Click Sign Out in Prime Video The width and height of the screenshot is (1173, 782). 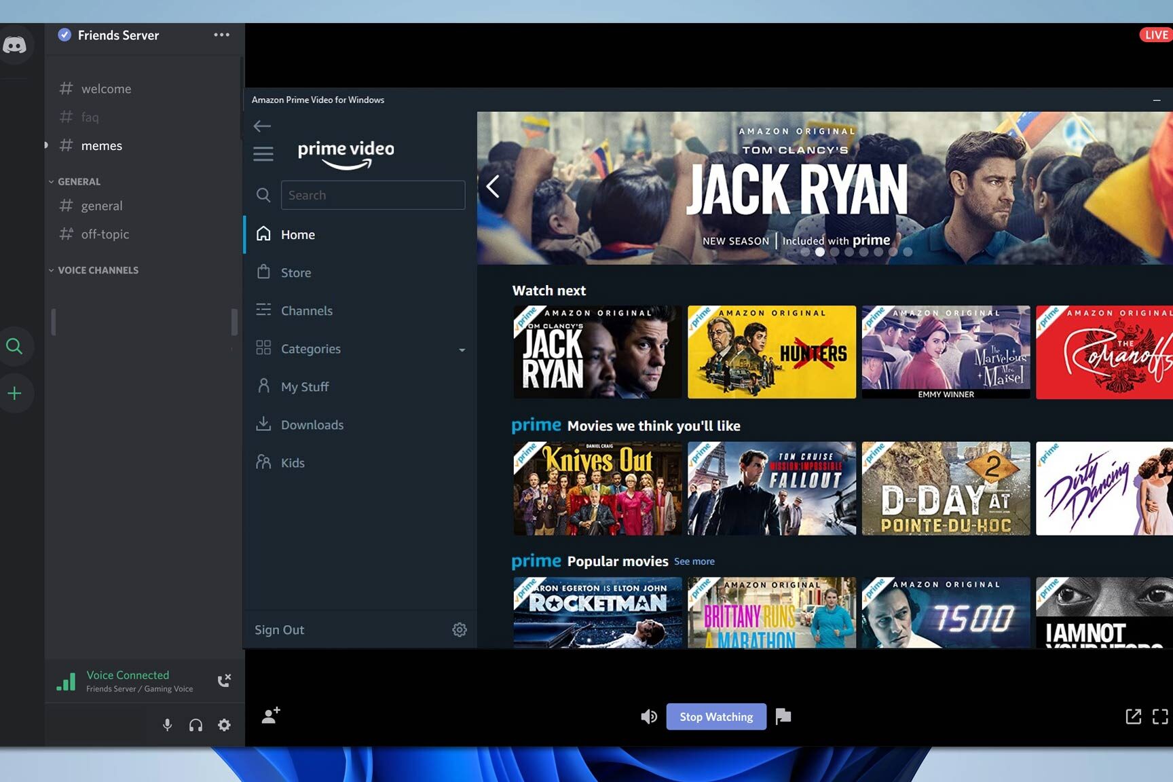point(279,630)
